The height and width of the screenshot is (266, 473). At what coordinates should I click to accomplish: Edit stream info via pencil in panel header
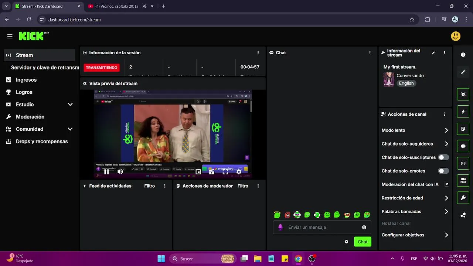pyautogui.click(x=433, y=53)
